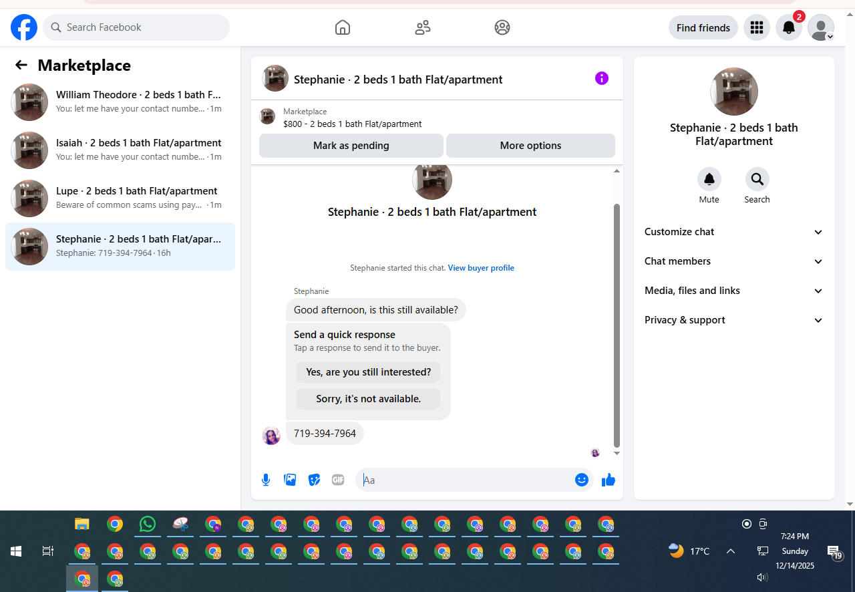The width and height of the screenshot is (855, 592).
Task: Open the notifications bell
Action: pos(789,27)
